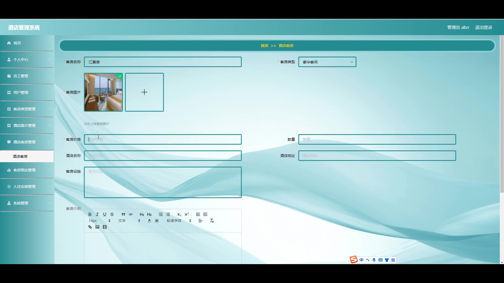Click the 客房名称 field containing 江景房
The width and height of the screenshot is (504, 283).
click(163, 62)
